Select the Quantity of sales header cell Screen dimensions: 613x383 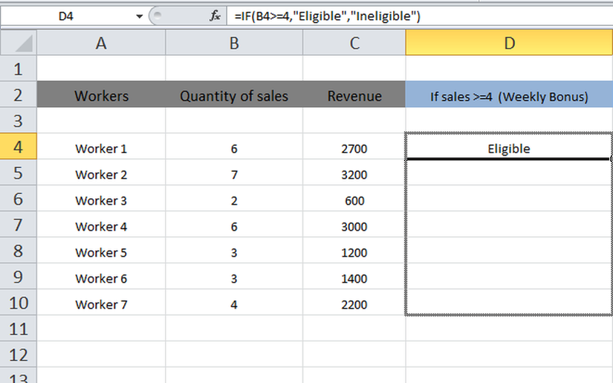[x=234, y=96]
